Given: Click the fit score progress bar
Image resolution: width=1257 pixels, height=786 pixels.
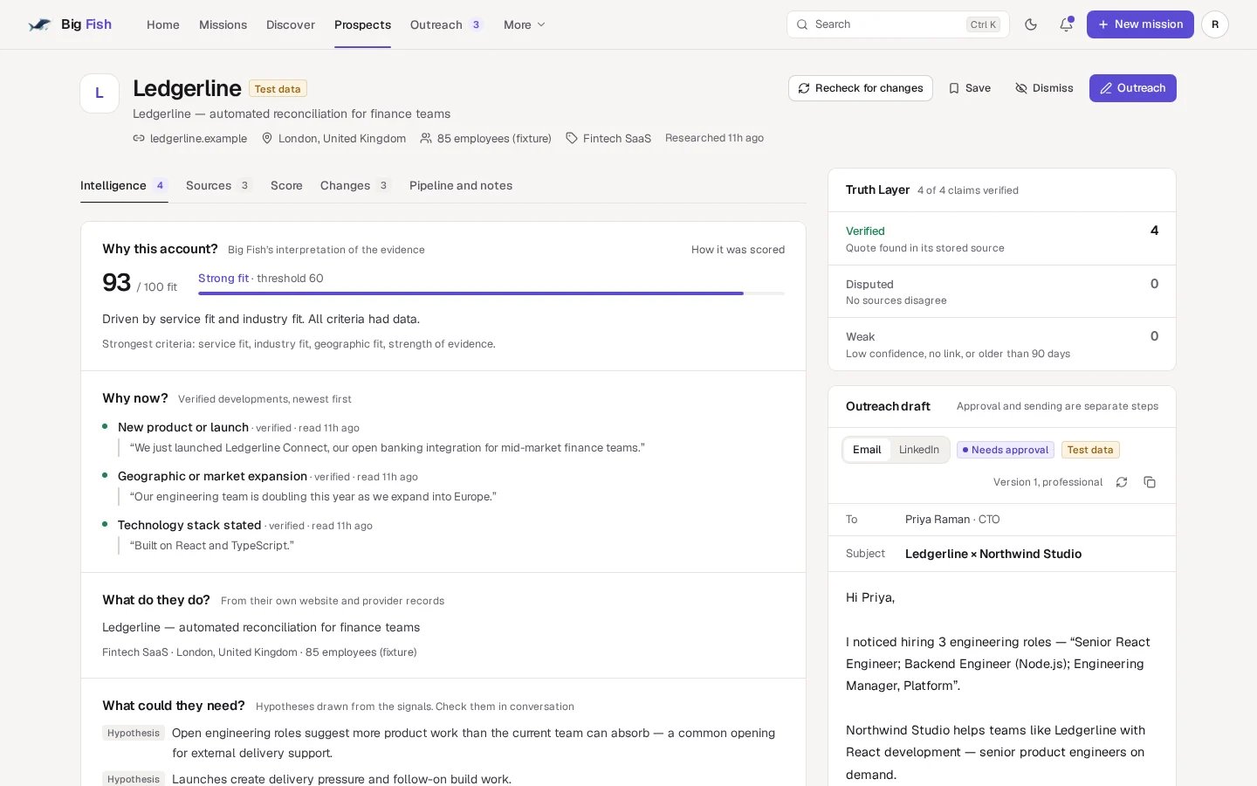Looking at the screenshot, I should coord(491,293).
